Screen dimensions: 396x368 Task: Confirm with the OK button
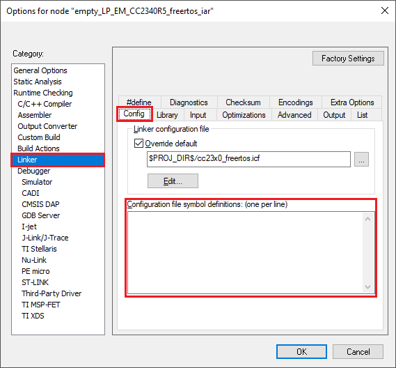coord(301,351)
